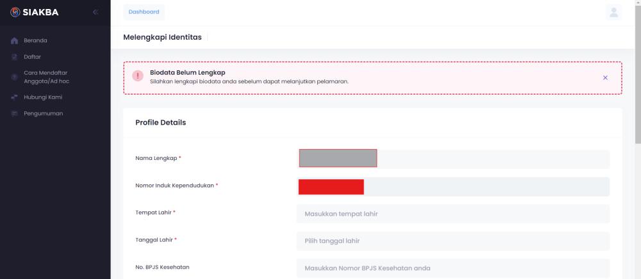Screen dimensions: 641x279
Task: Click the Pengumuman icon in sidebar
Action: tap(14, 113)
